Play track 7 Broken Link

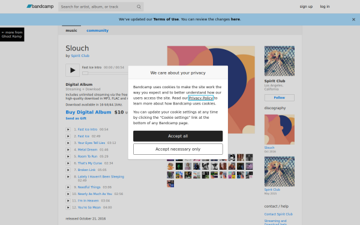coord(68,170)
